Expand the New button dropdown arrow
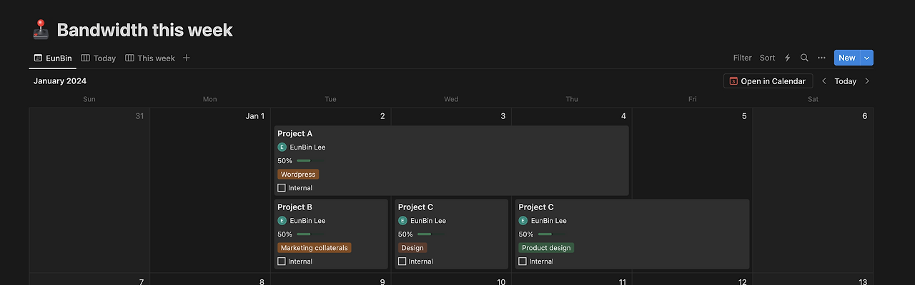 click(x=867, y=58)
